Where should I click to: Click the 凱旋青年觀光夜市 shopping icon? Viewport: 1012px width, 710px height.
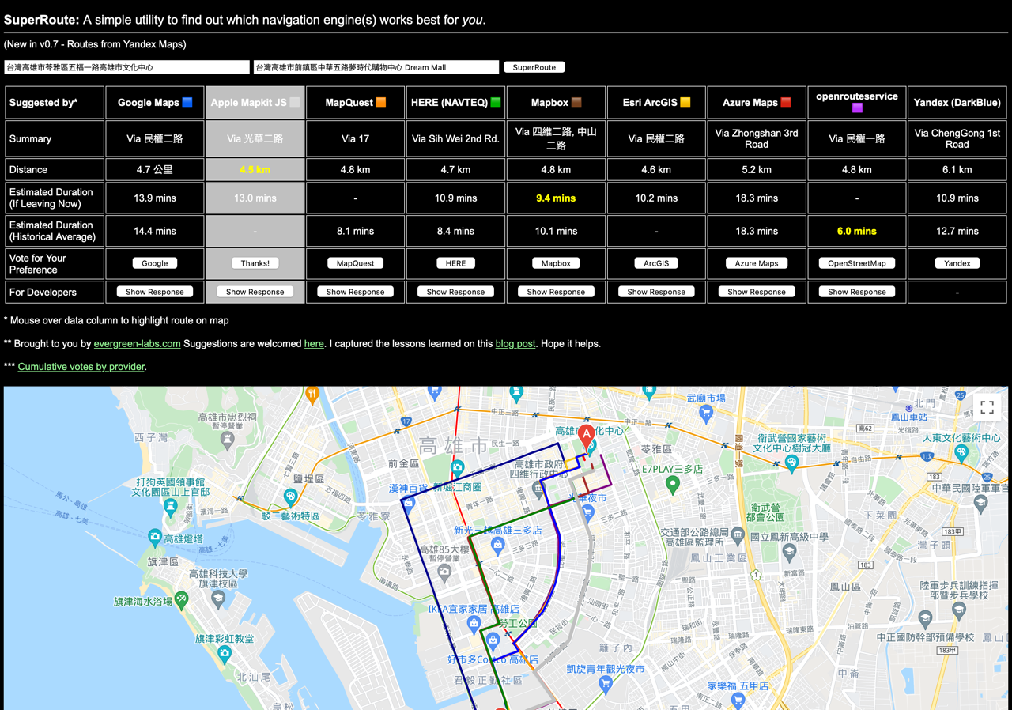click(606, 683)
